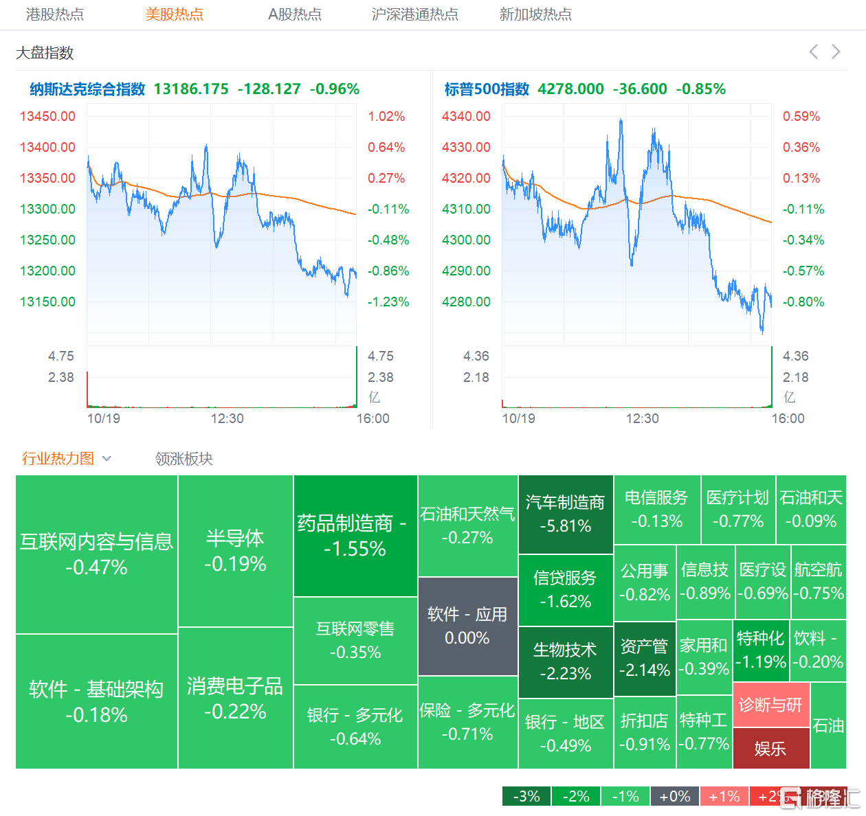This screenshot has height=816, width=866.
Task: Select the 半导体 sector tile
Action: pyautogui.click(x=235, y=551)
